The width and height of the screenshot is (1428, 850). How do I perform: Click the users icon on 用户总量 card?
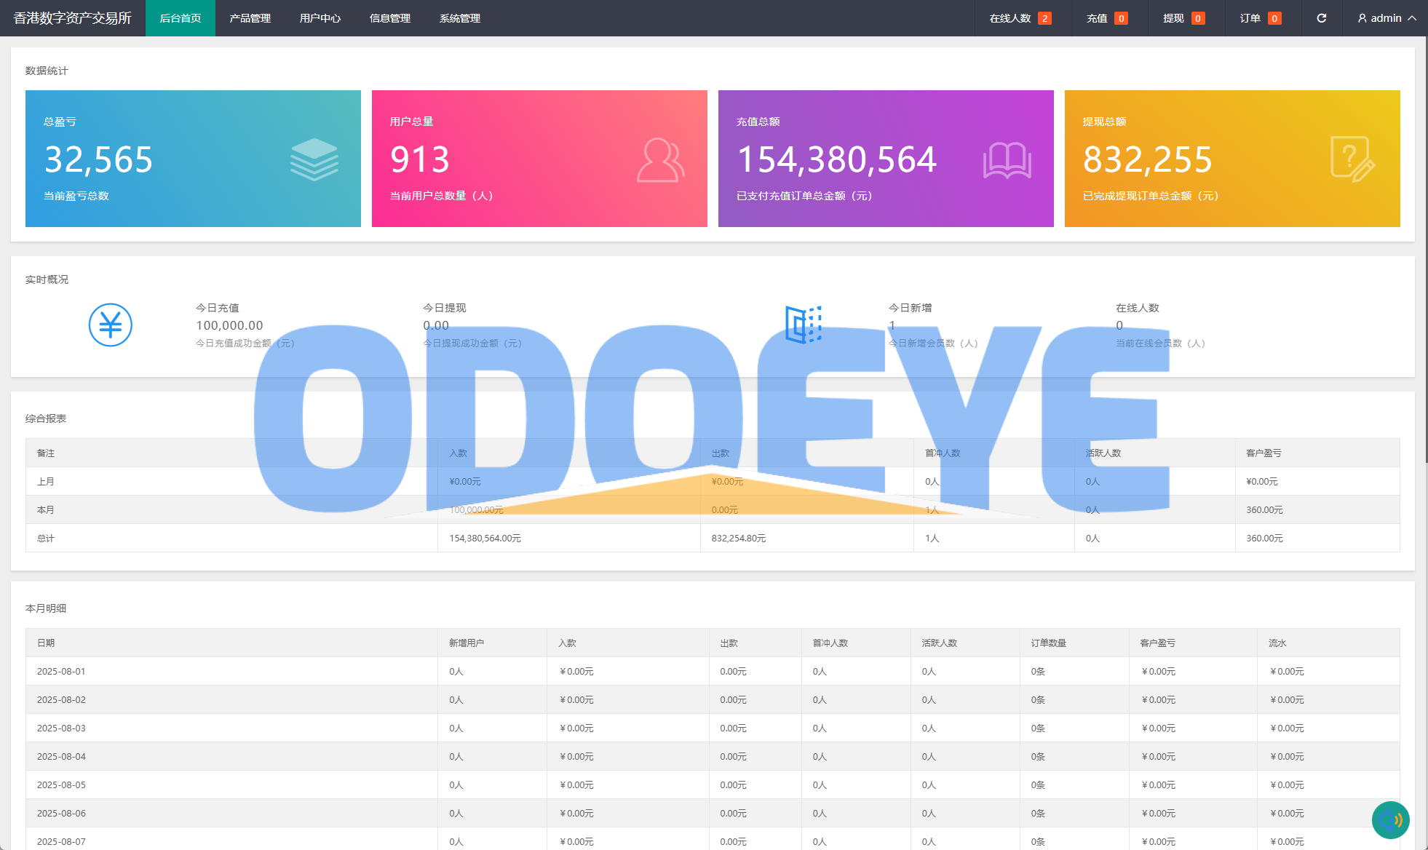tap(660, 160)
